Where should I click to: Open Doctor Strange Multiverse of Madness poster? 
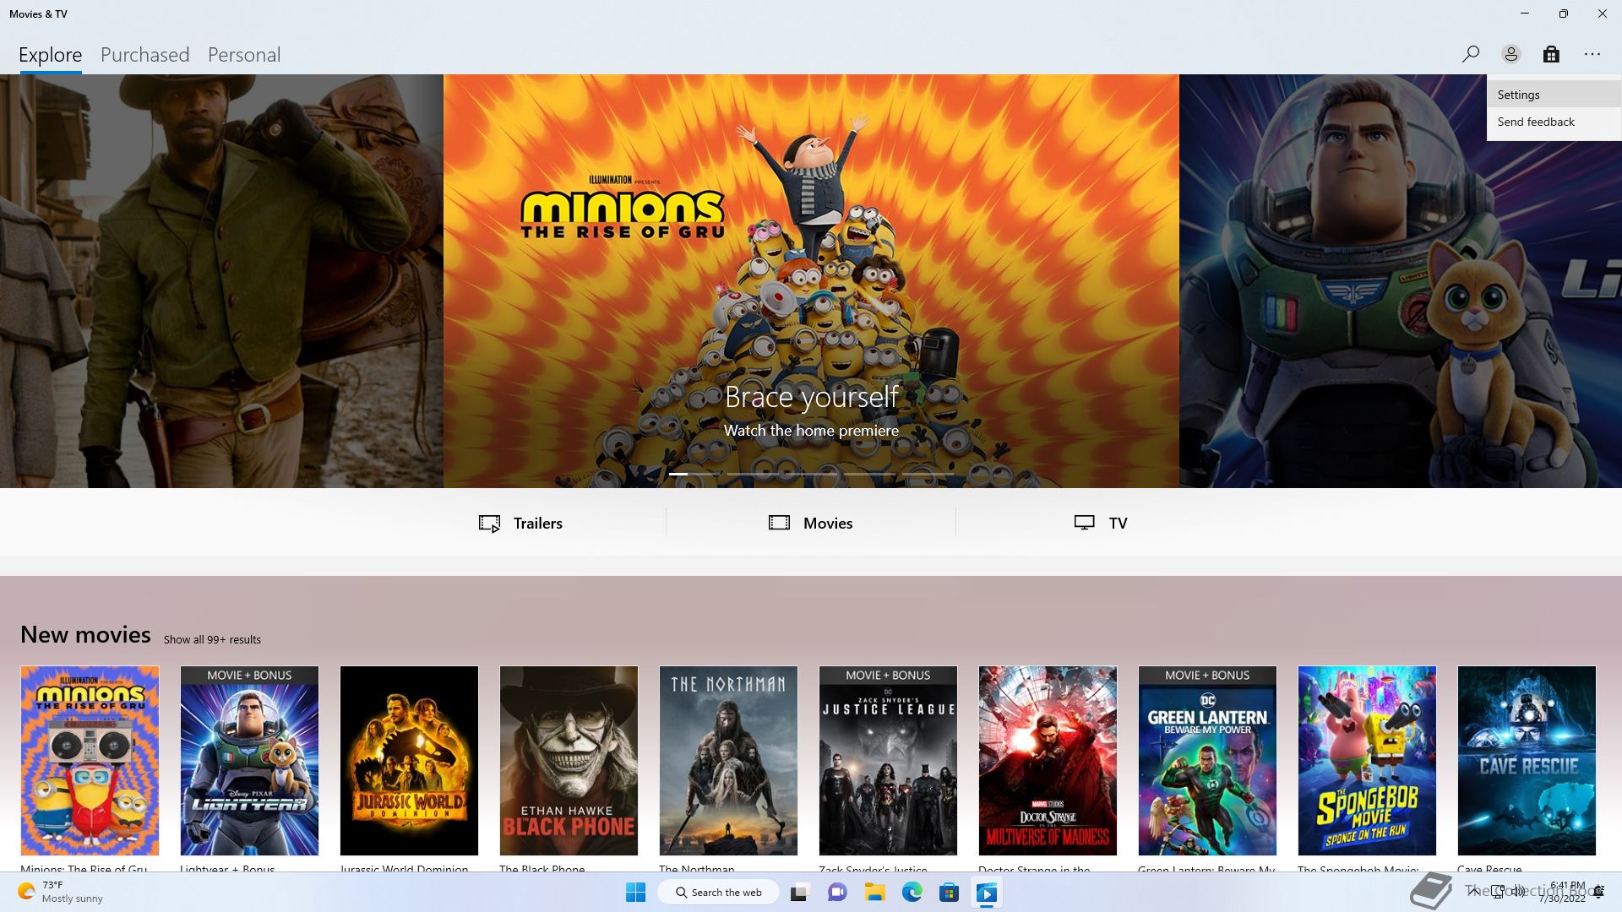pos(1048,760)
